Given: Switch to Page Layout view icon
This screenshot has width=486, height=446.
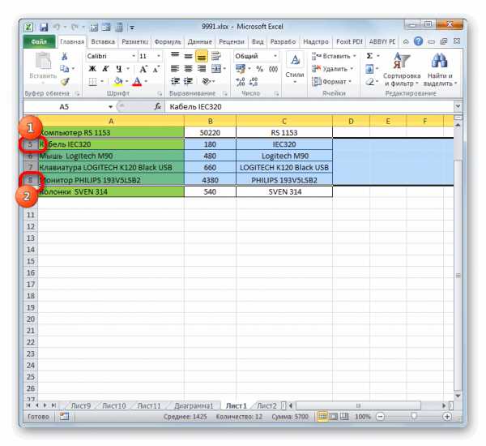Looking at the screenshot, I should 333,416.
